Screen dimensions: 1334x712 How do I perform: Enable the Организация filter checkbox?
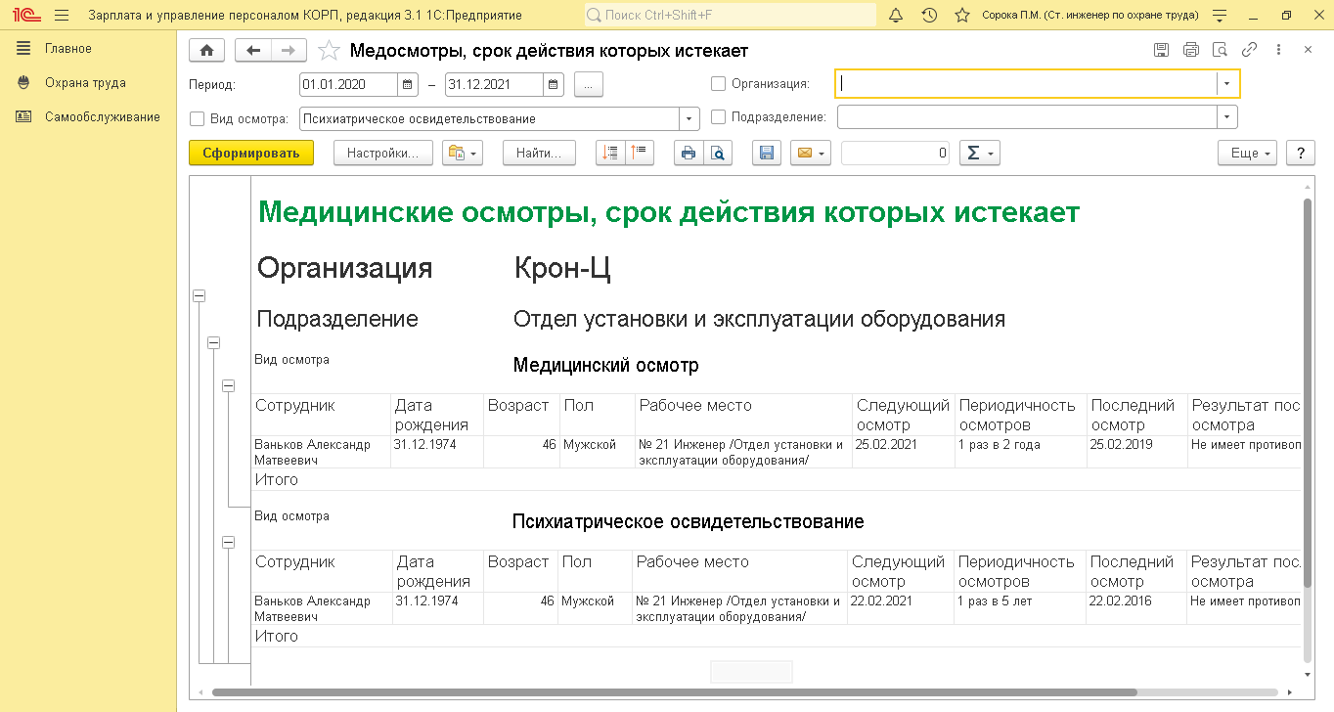tap(719, 84)
